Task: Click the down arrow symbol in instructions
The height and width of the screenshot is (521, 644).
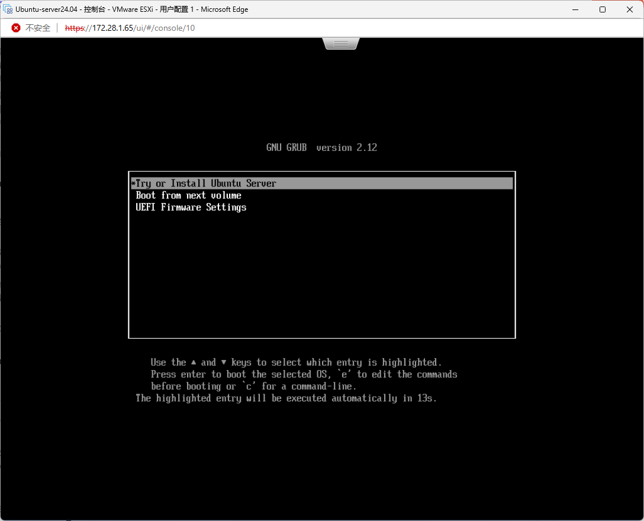Action: tap(223, 362)
